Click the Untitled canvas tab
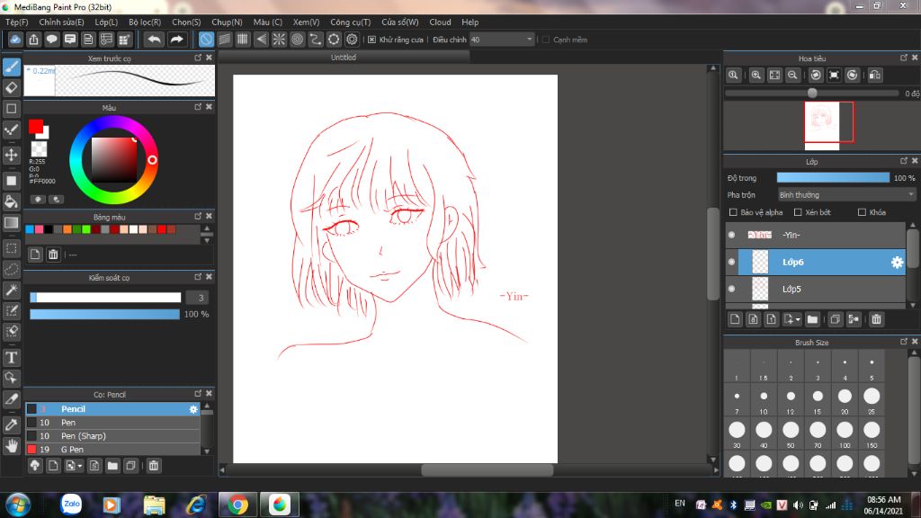This screenshot has width=921, height=518. tap(344, 58)
